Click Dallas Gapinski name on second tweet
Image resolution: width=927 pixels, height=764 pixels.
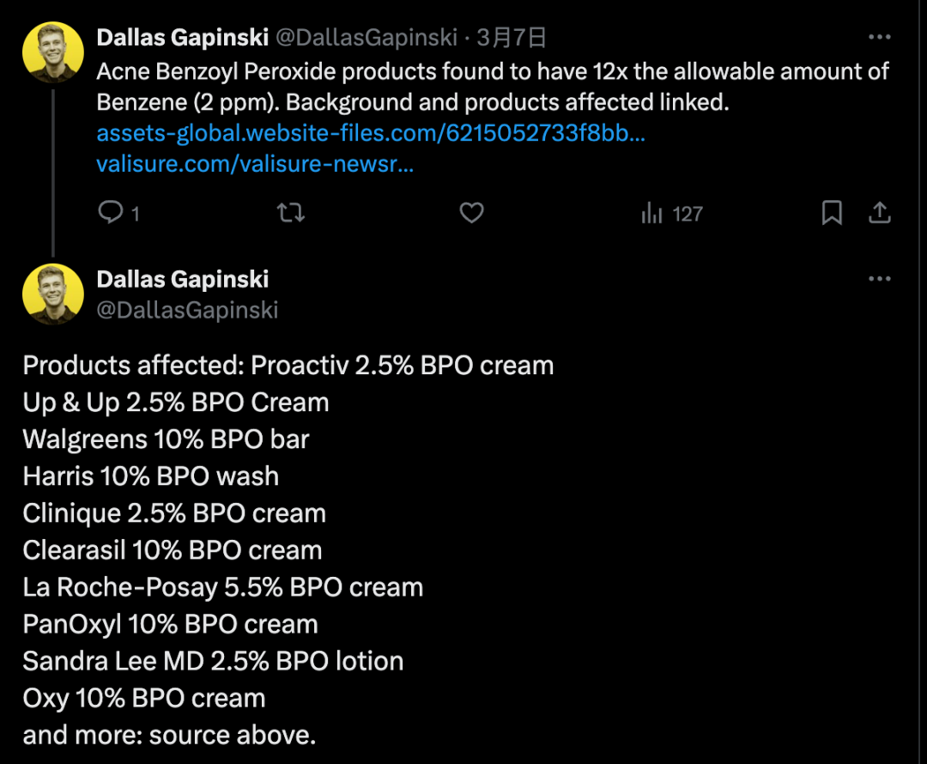(x=183, y=279)
